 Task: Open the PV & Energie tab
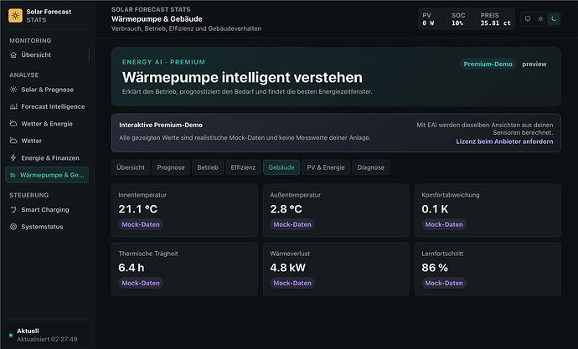click(x=326, y=167)
